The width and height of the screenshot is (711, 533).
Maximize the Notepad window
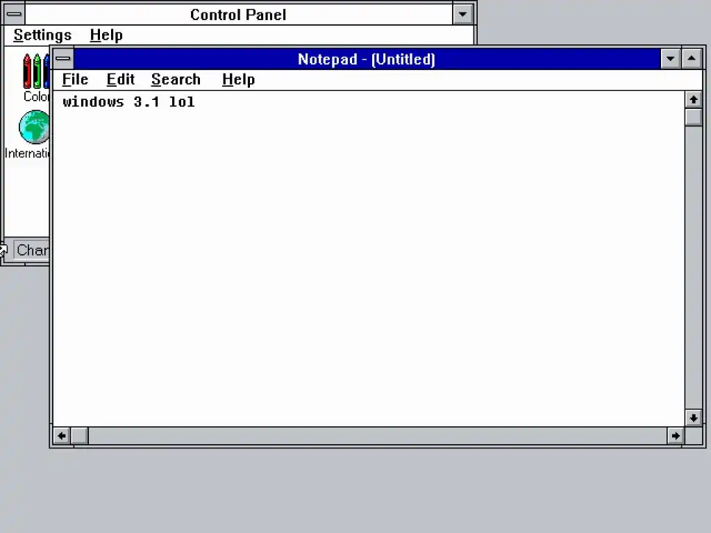[692, 58]
